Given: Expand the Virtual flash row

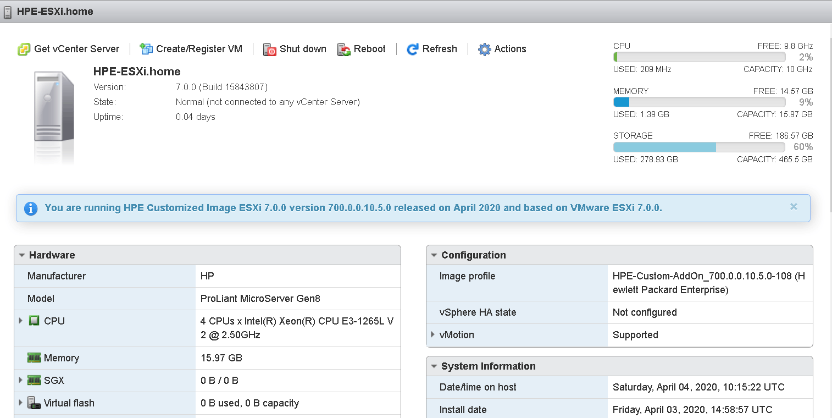Looking at the screenshot, I should pos(21,403).
